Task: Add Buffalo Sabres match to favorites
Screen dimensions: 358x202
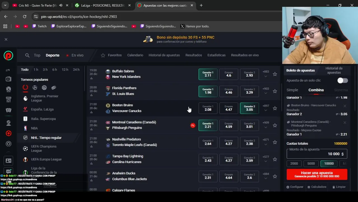Action: pos(275,74)
